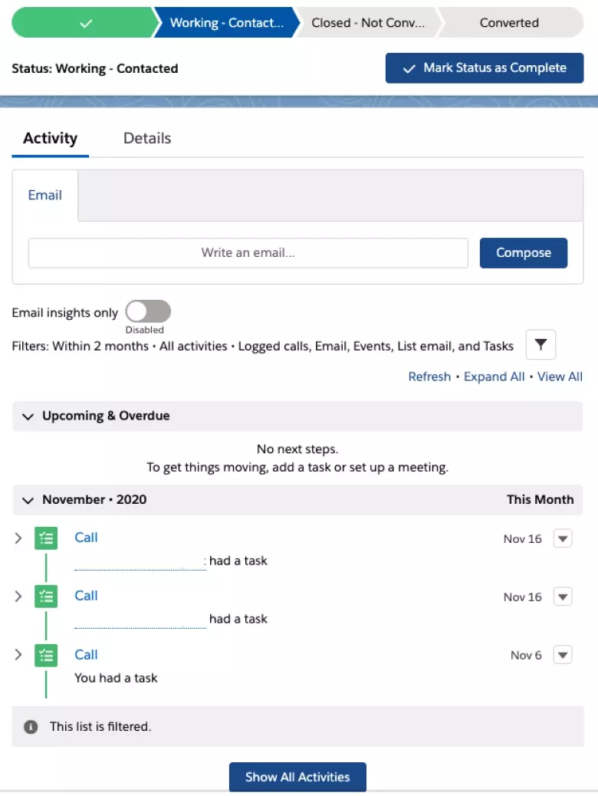Screen dimensions: 598x796
Task: Click the Nov 6 call task icon
Action: (46, 655)
